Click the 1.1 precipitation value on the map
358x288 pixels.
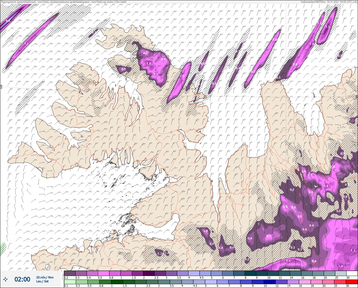click(x=156, y=74)
